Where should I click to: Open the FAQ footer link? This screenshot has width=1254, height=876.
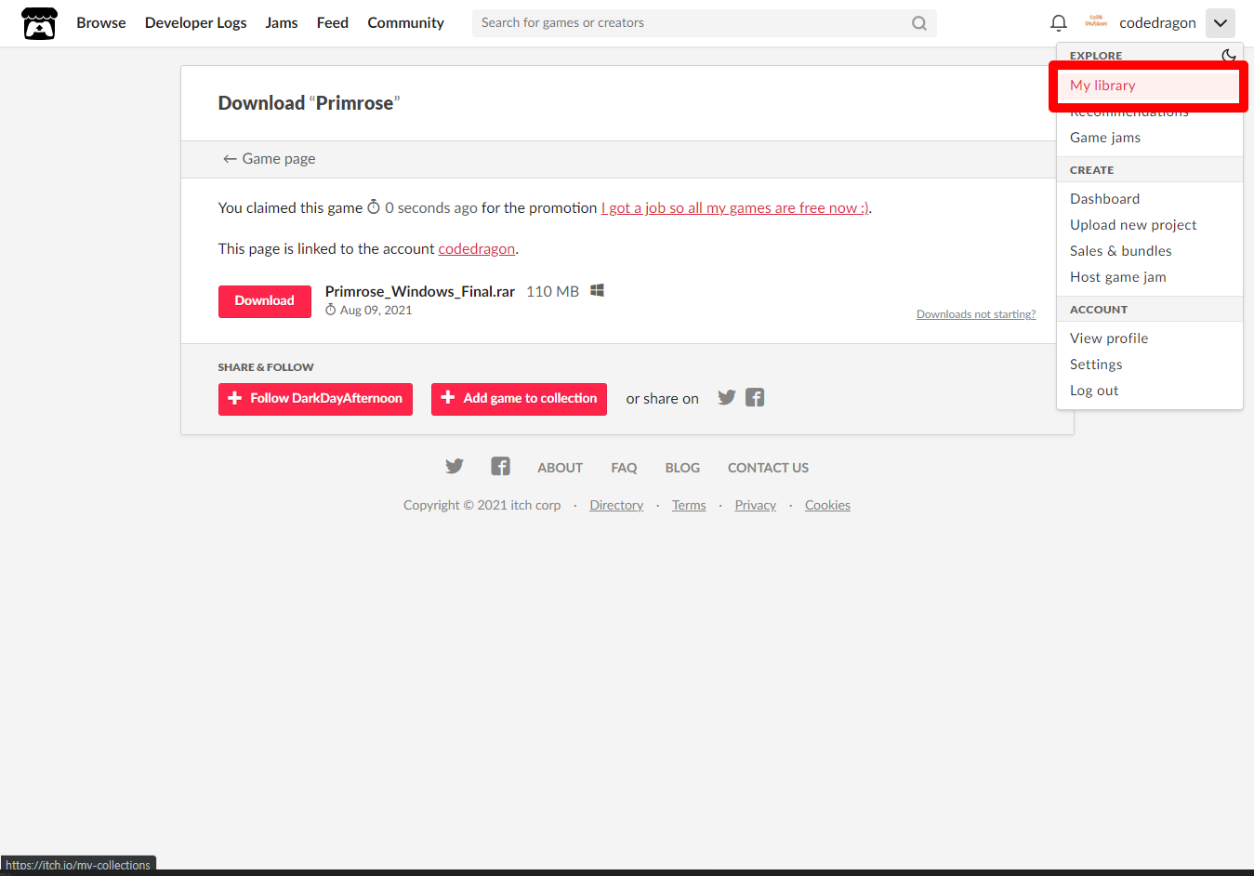click(x=624, y=468)
